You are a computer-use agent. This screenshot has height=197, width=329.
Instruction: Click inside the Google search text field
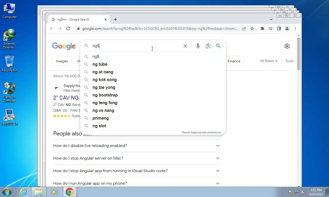tap(136, 46)
